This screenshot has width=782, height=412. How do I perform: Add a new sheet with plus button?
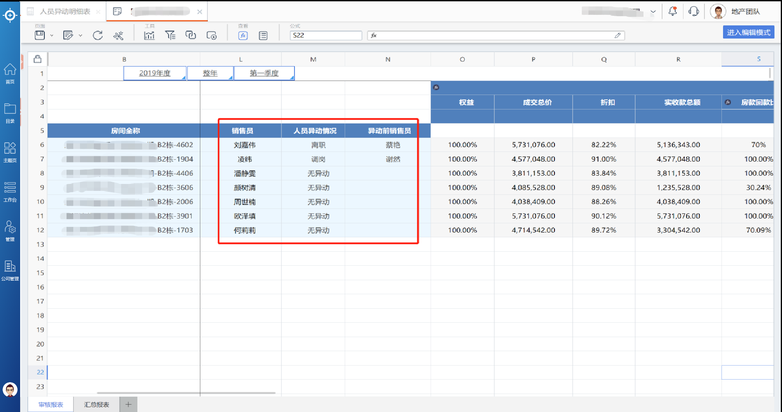point(128,405)
